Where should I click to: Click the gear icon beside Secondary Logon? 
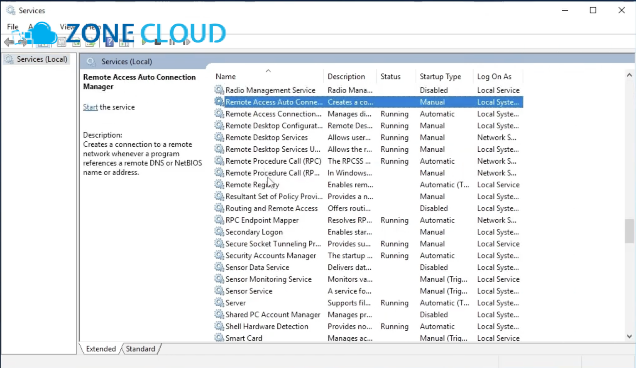tap(219, 232)
